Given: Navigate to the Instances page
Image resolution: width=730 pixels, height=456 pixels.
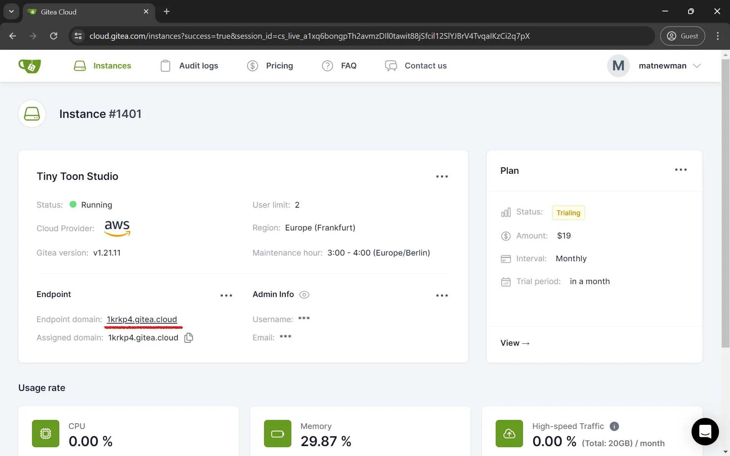Looking at the screenshot, I should tap(112, 65).
